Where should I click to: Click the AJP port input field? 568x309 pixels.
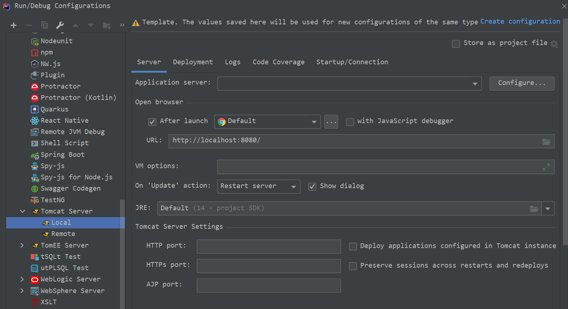[269, 285]
